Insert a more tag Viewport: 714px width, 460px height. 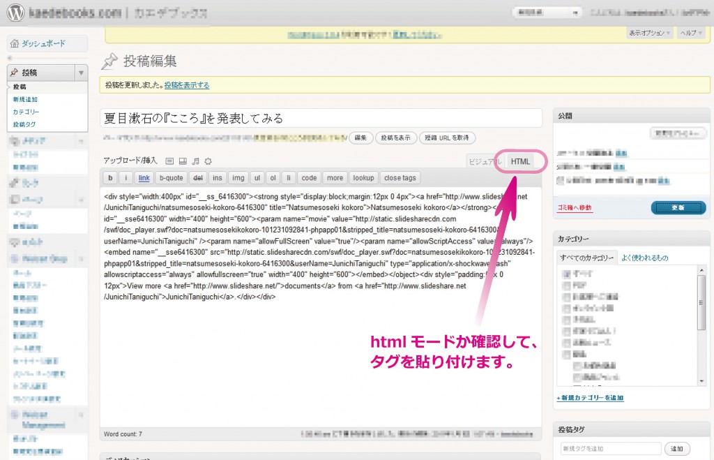tap(335, 178)
